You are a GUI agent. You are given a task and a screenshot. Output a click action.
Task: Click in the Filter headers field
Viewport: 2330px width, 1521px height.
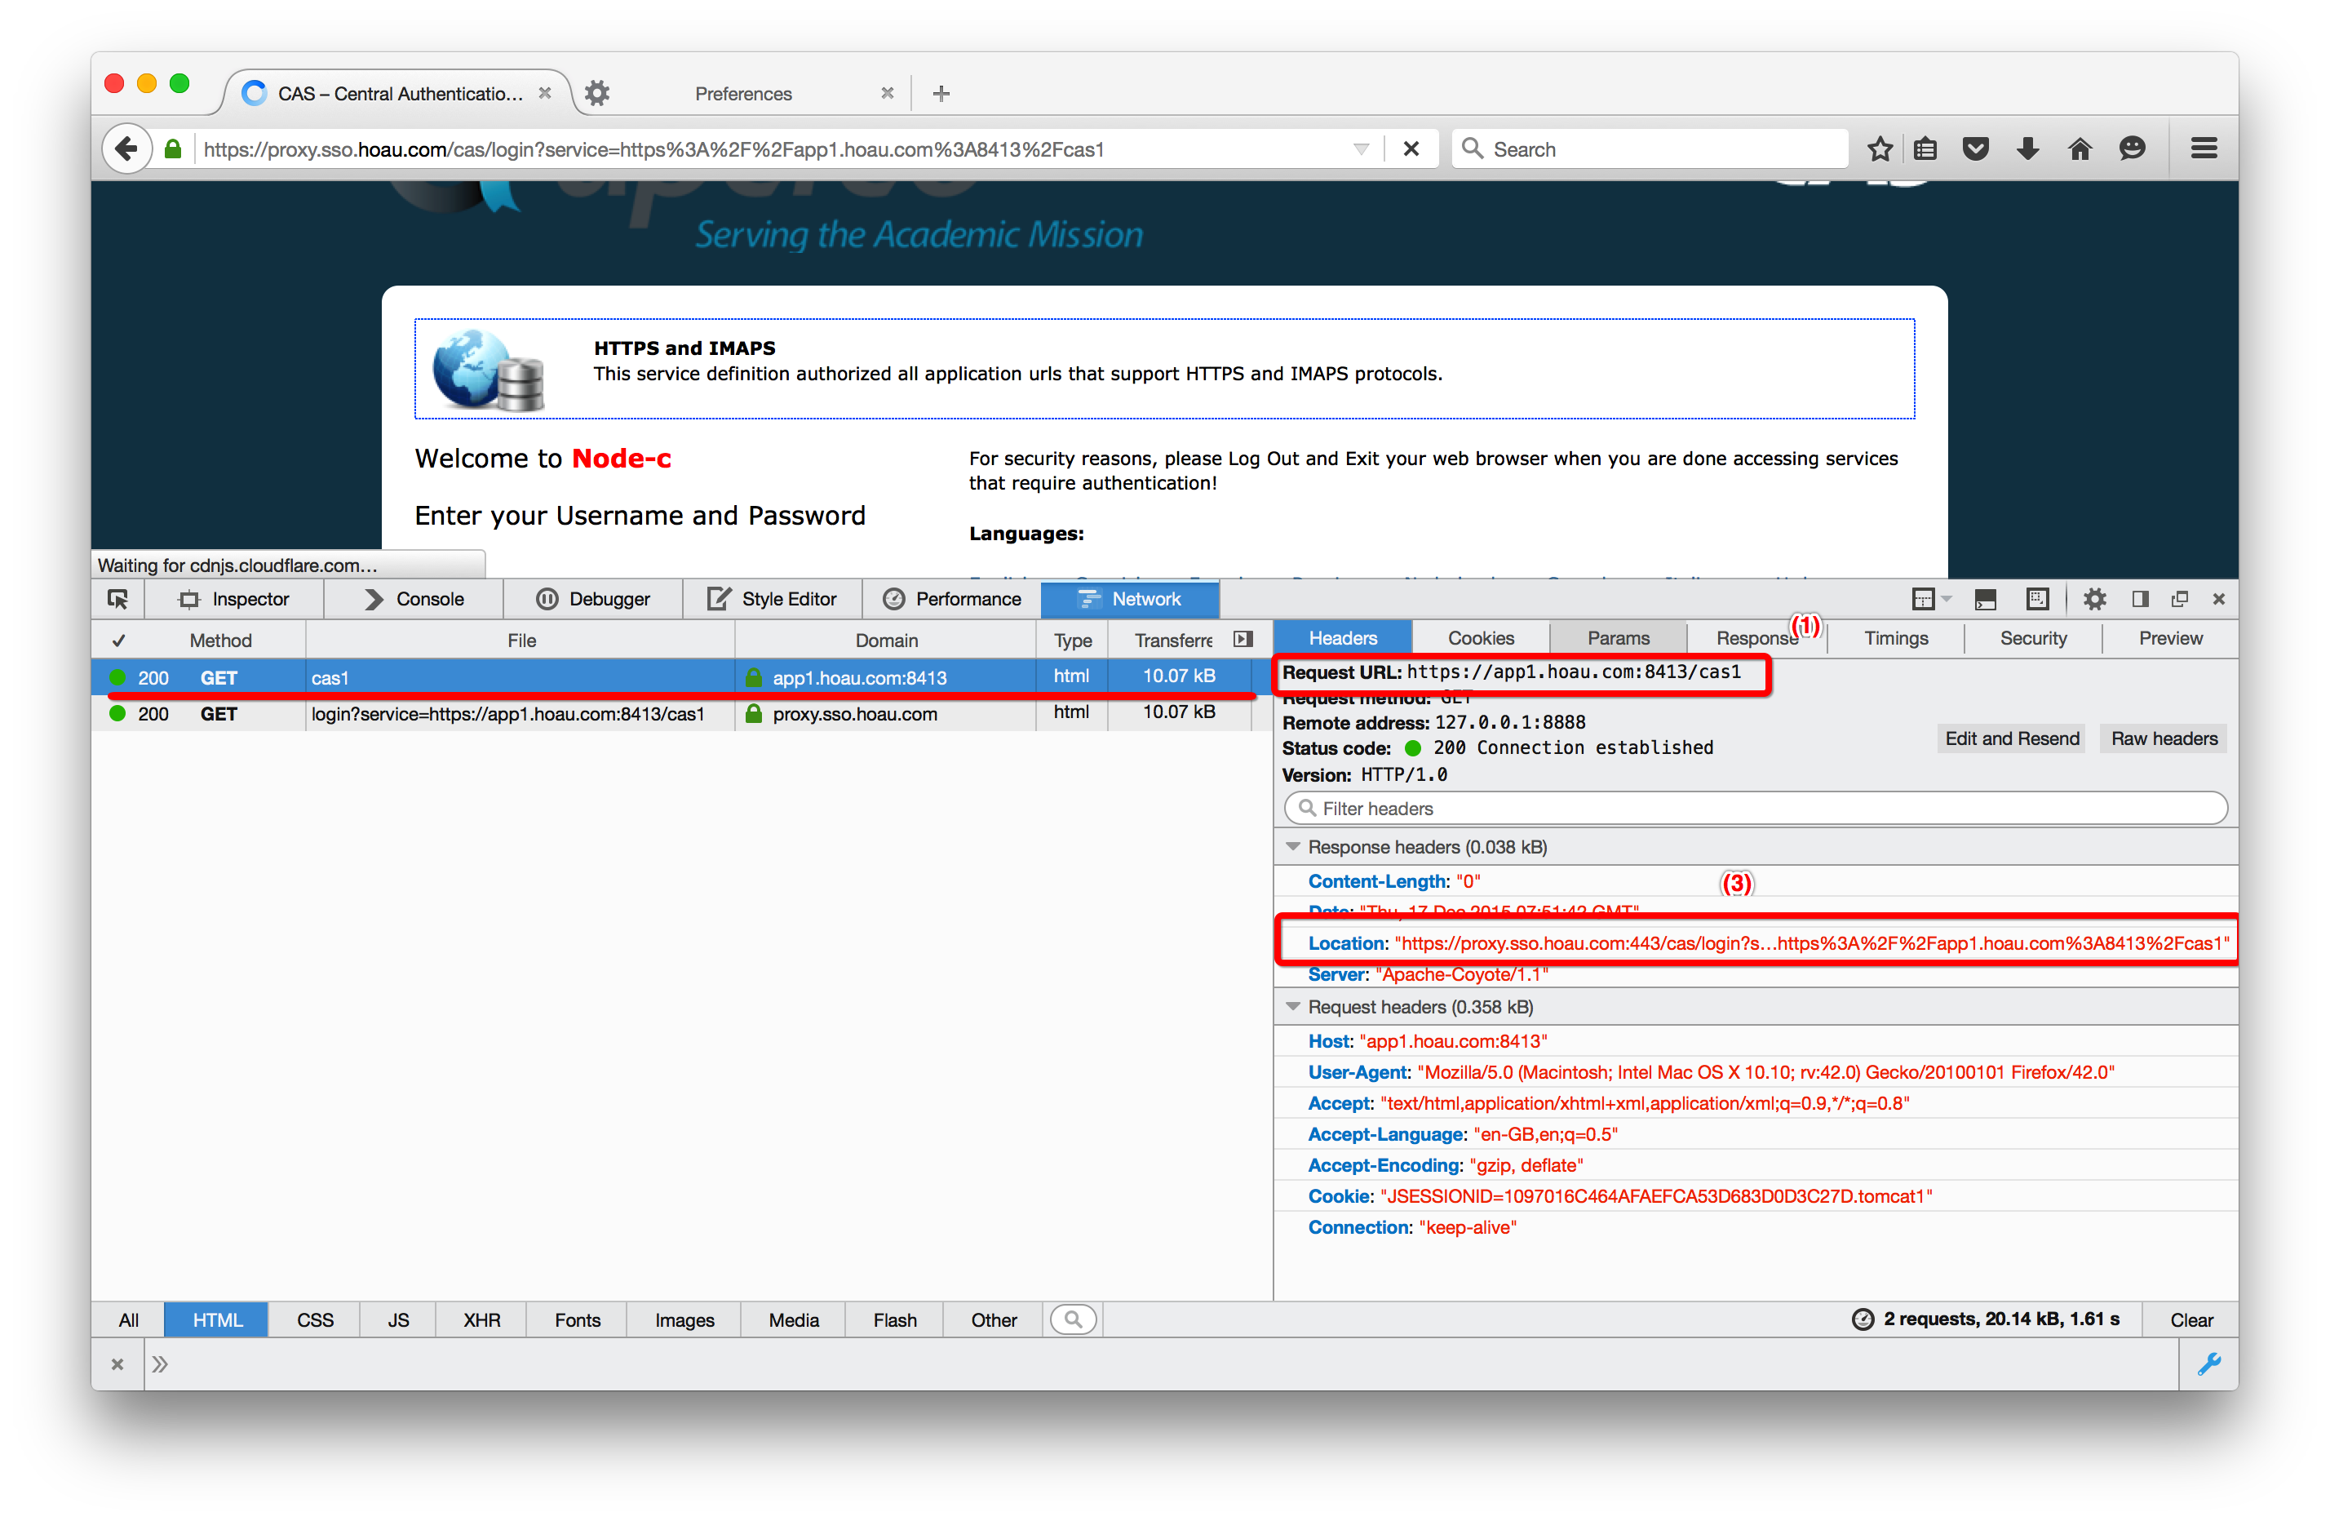1756,808
